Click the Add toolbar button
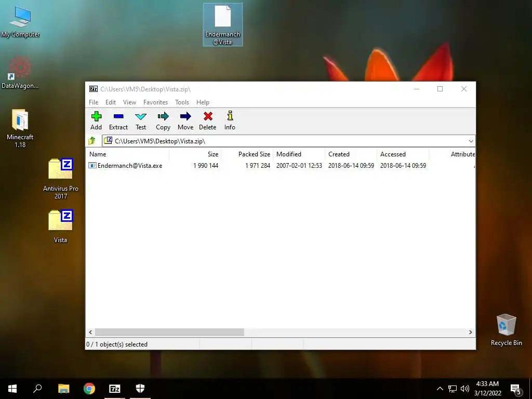This screenshot has height=399, width=532. click(96, 121)
